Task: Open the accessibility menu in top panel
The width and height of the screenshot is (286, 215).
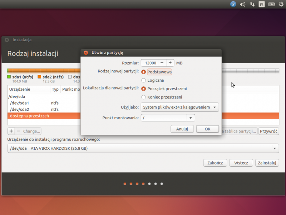Action: coord(233,4)
